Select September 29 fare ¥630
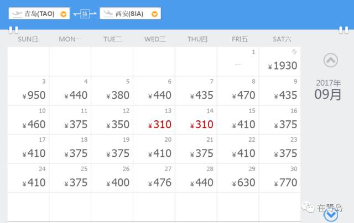The width and height of the screenshot is (354, 223). tap(238, 178)
